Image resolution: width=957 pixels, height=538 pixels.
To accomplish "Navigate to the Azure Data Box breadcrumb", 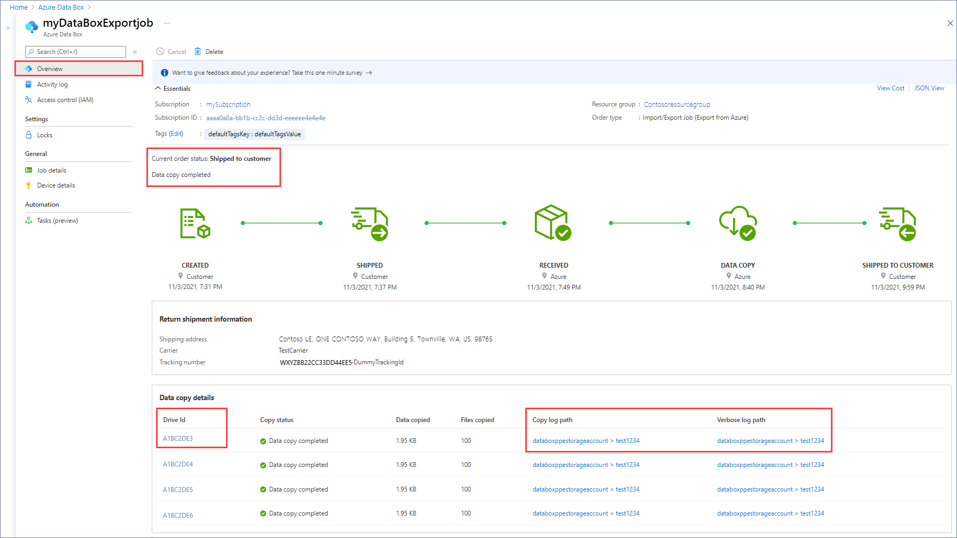I will pos(60,7).
